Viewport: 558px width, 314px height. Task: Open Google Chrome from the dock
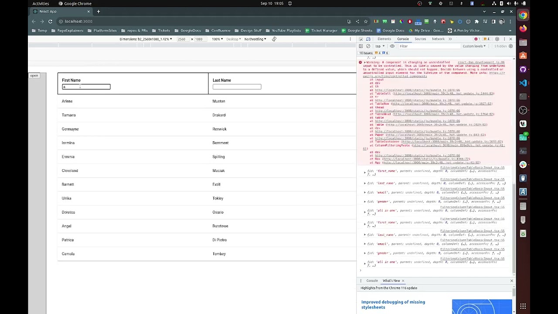pyautogui.click(x=523, y=15)
